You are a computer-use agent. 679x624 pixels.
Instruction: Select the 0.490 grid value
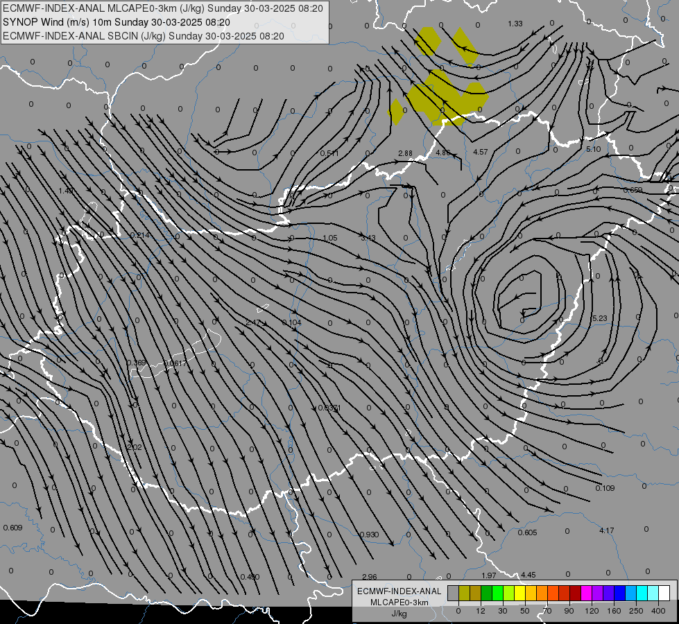click(250, 577)
